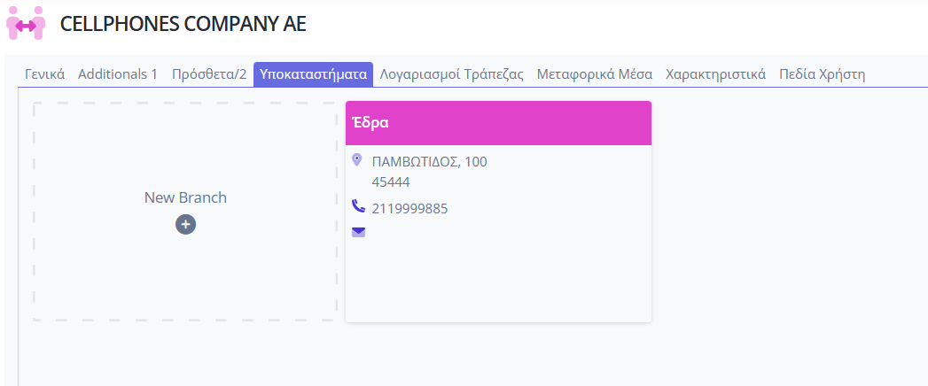This screenshot has height=386, width=928.
Task: Select the Υποκαταστήματα tab
Action: (314, 74)
